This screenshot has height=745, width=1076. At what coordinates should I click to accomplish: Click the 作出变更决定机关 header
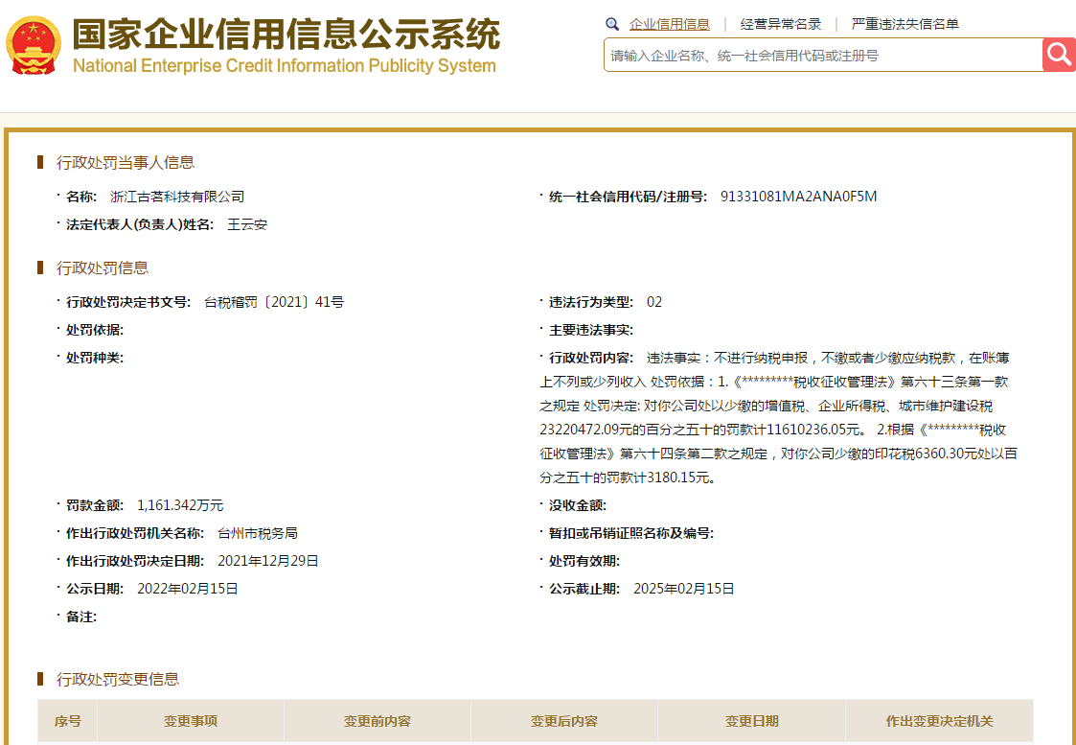coord(941,721)
